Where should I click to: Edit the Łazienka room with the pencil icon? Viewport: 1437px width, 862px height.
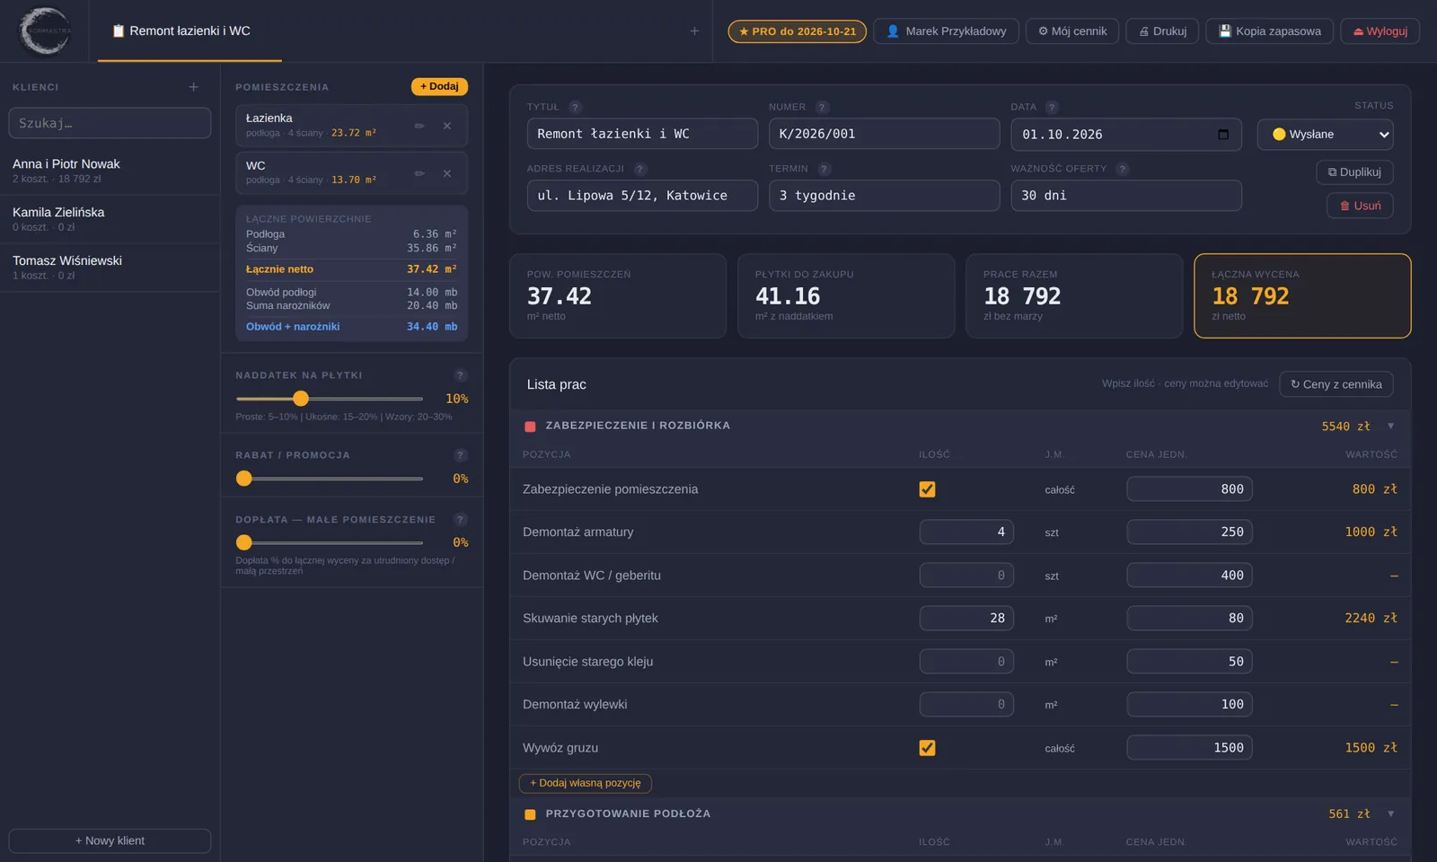419,126
